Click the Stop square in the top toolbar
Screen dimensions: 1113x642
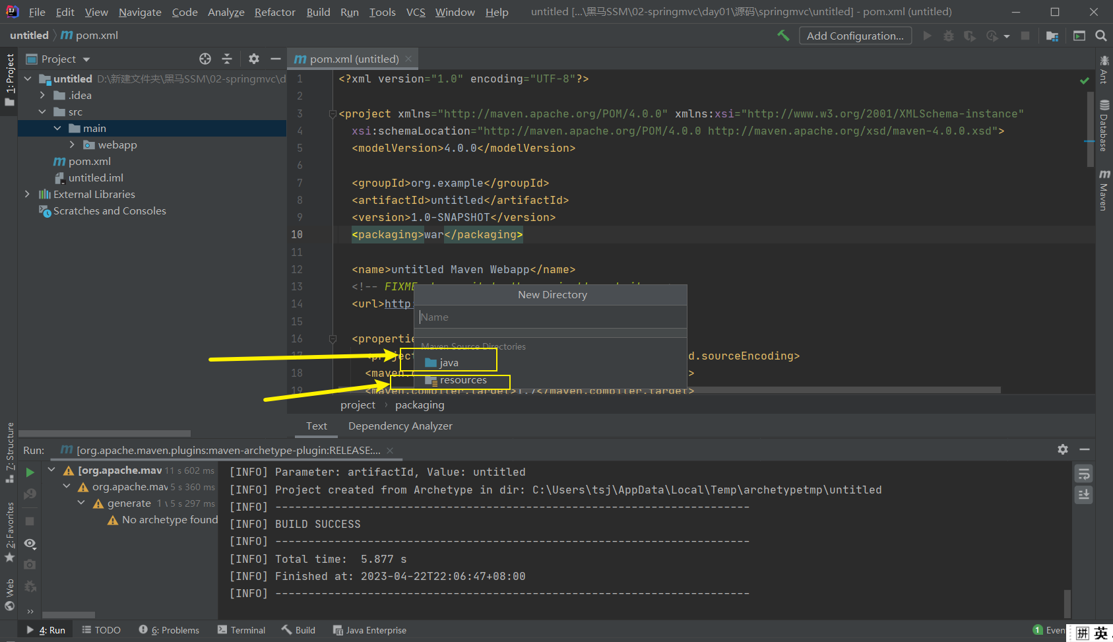(1025, 36)
